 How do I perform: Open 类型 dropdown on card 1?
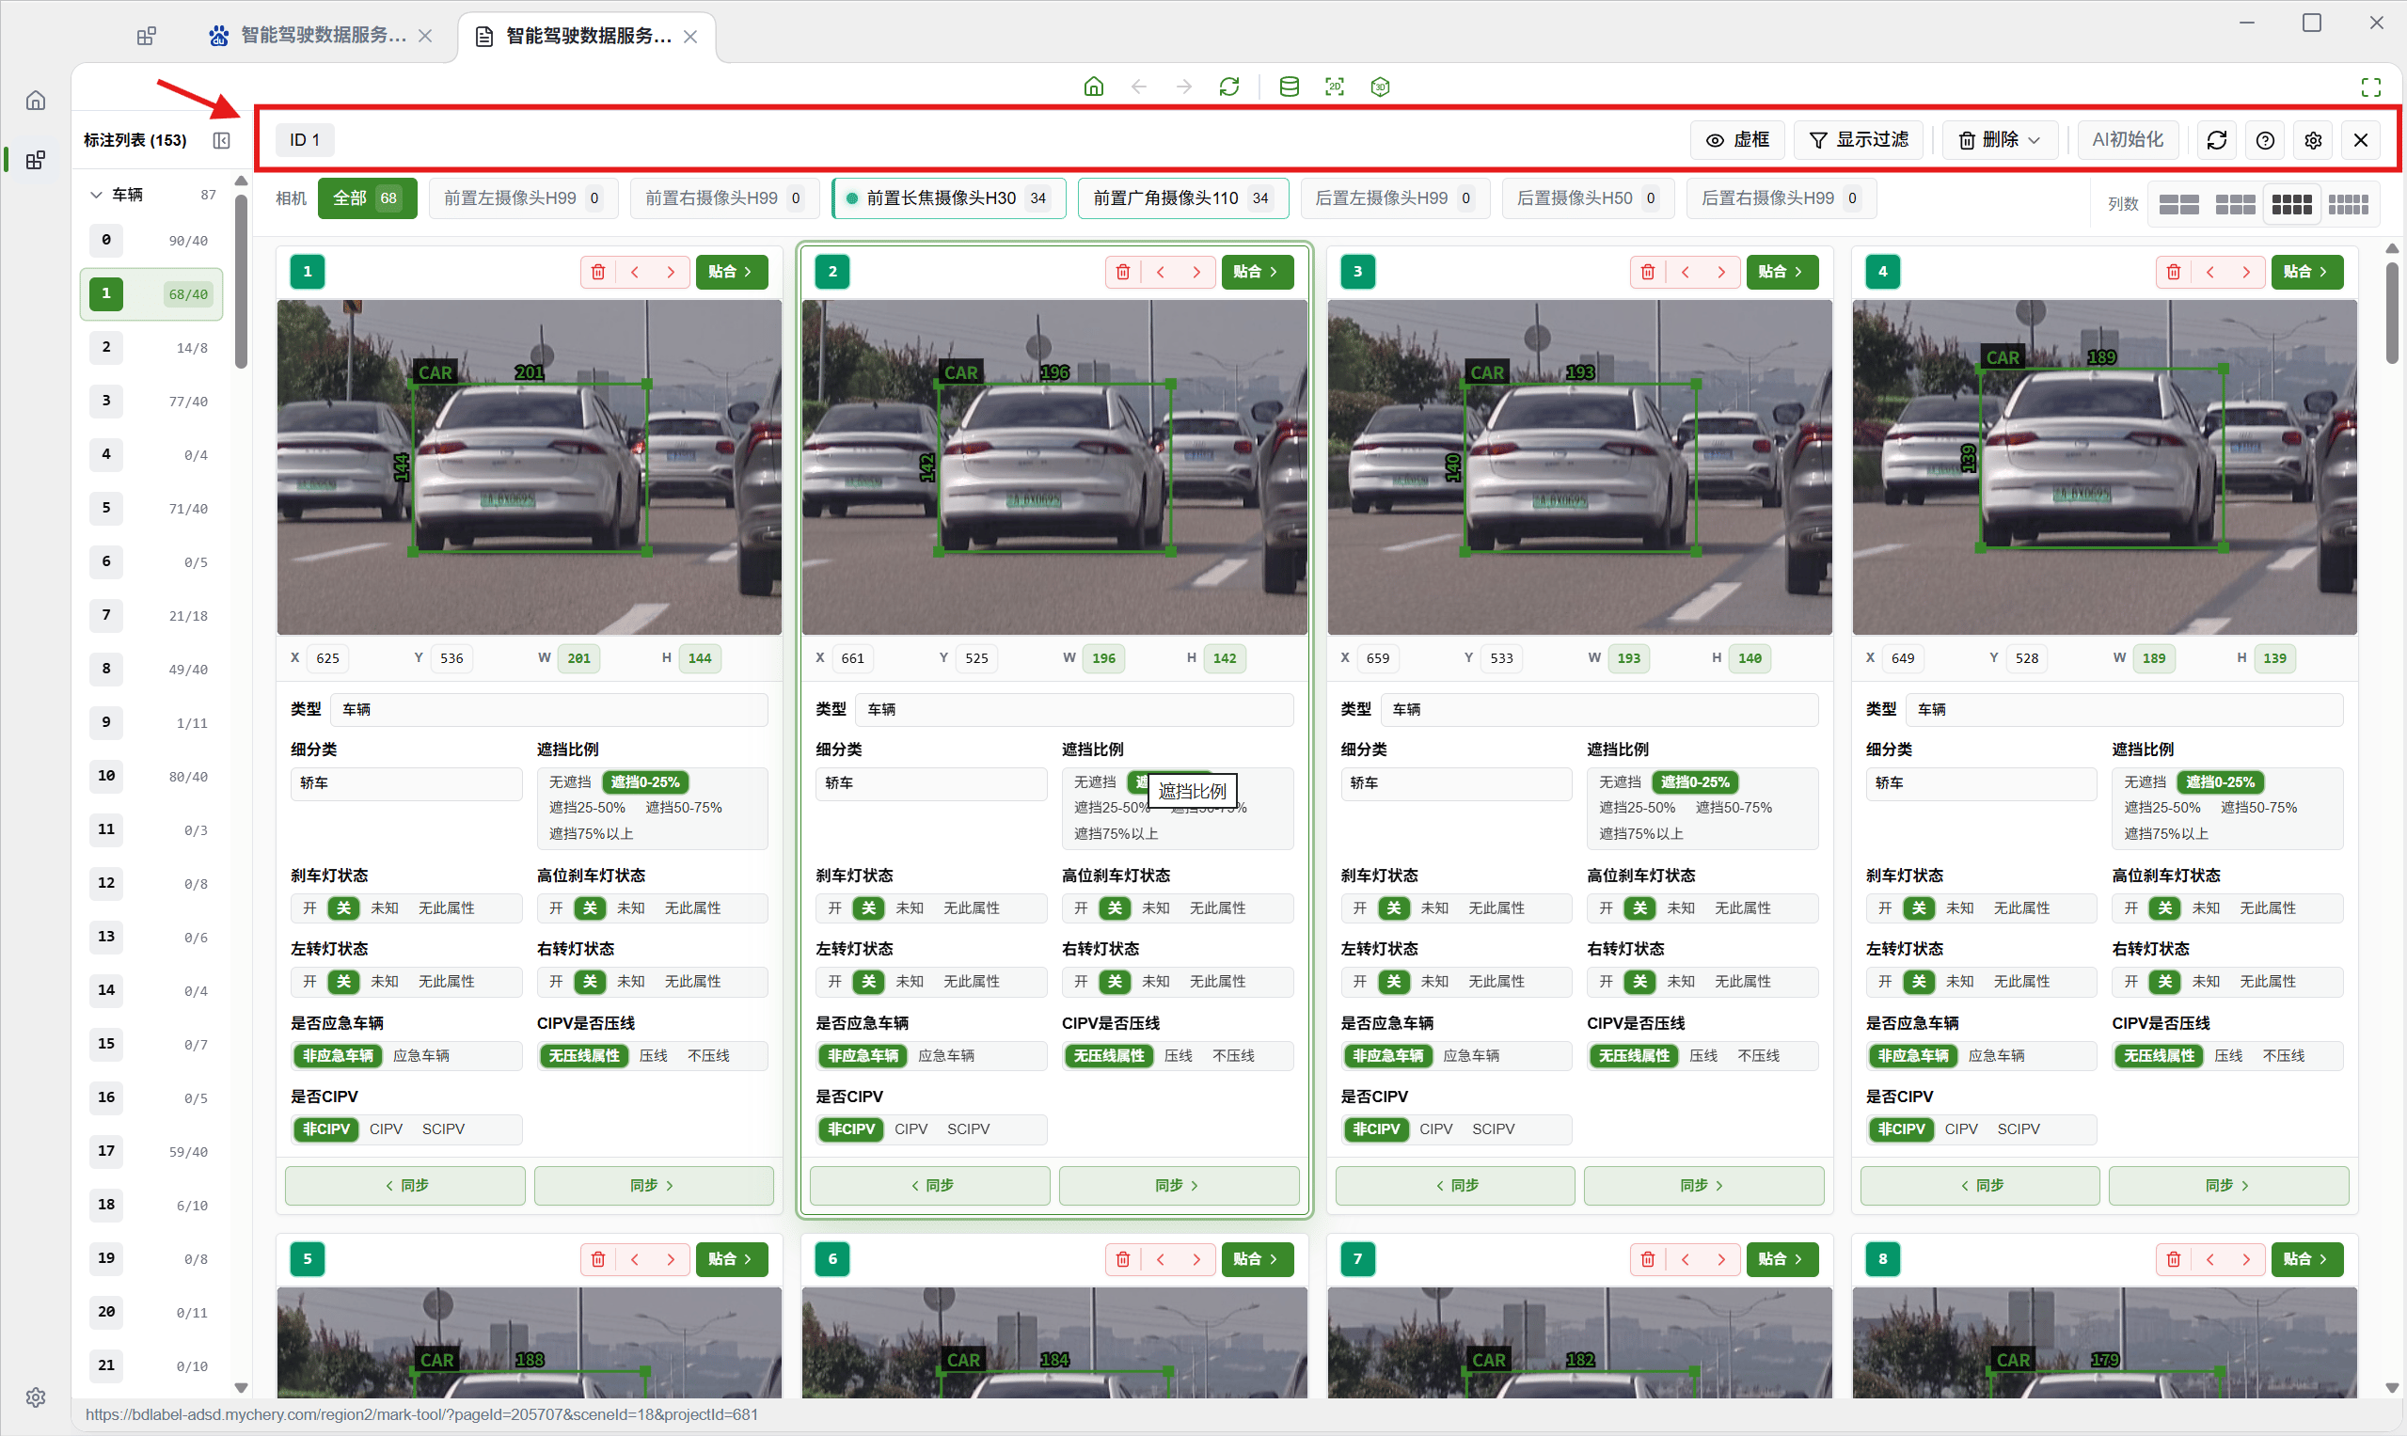point(548,709)
